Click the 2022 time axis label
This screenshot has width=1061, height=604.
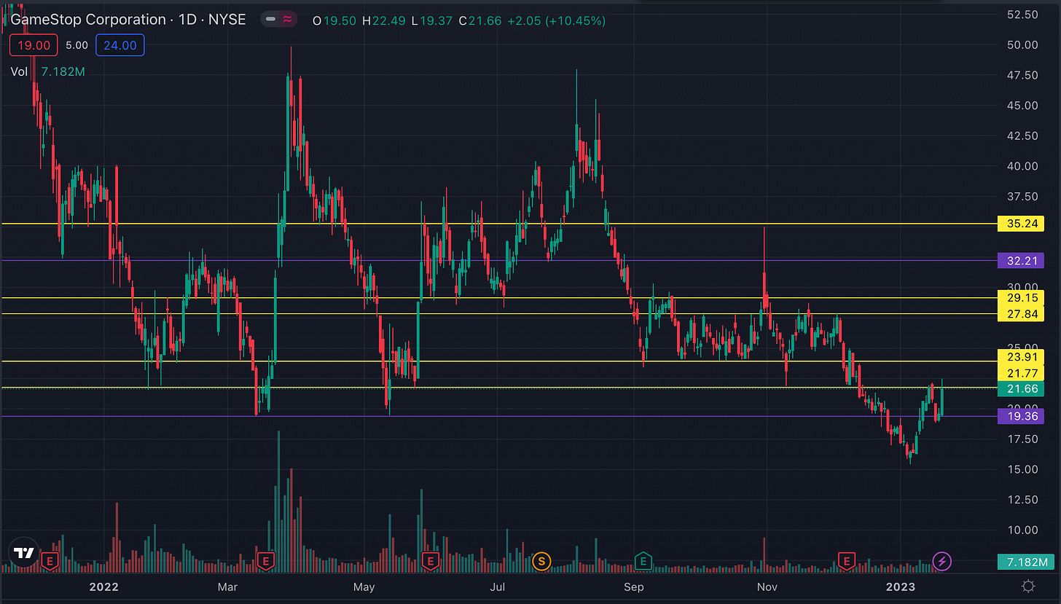click(103, 586)
